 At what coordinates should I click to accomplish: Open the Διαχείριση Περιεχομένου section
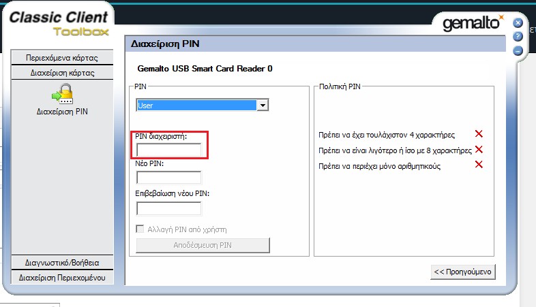[62, 278]
